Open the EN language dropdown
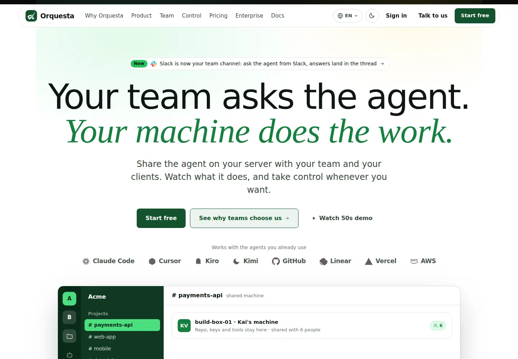 (x=347, y=16)
